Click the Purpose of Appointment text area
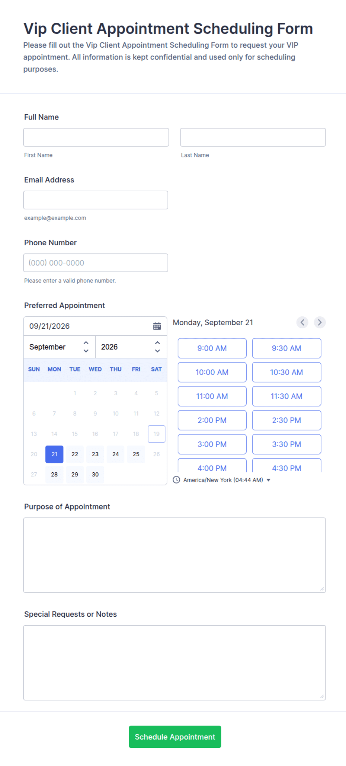The image size is (346, 766). click(174, 555)
